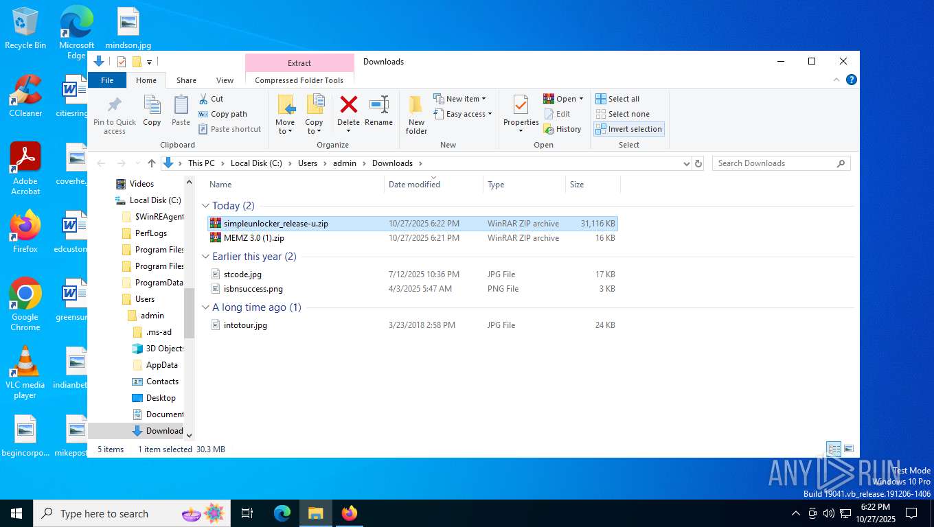This screenshot has width=934, height=527.
Task: Click Pin to Quick access icon
Action: 115,115
